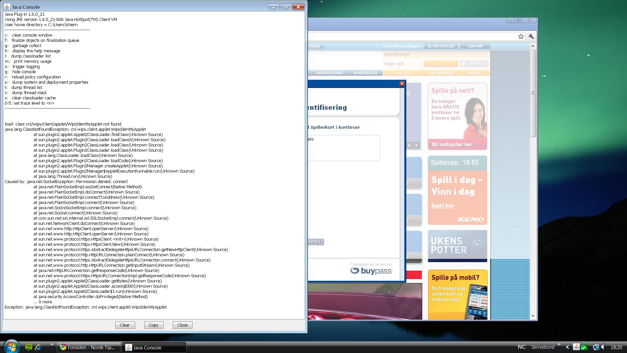This screenshot has width=627, height=353.
Task: Click the Close button in Java Console
Action: tap(182, 325)
